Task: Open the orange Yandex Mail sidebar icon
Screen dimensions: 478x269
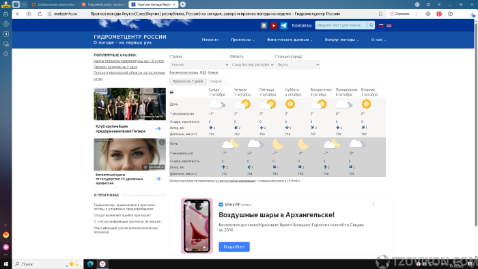Action: tap(5, 235)
